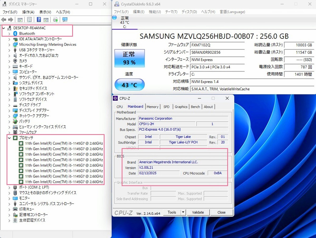Open 機能(U) menu in CrystalDiskInfo
This screenshot has height=238, width=316.
155,12
